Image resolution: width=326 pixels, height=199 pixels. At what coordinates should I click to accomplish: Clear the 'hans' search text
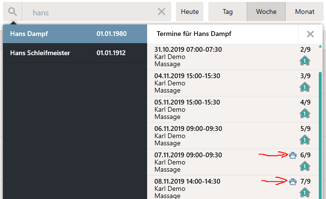coord(162,12)
